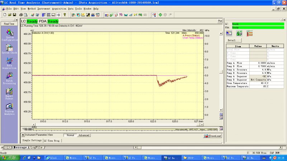
Task: Click the chart vertical scrollbar down arrow
Action: click(221, 110)
